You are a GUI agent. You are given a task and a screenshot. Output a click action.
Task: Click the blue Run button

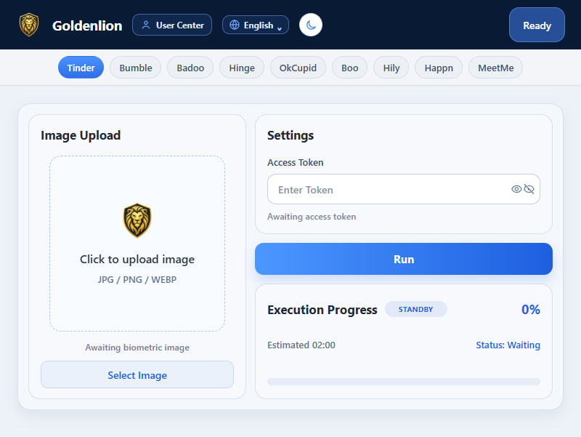tap(404, 259)
